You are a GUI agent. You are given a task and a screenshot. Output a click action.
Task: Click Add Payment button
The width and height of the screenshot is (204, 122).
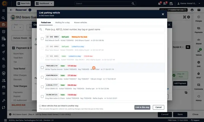[180, 83]
